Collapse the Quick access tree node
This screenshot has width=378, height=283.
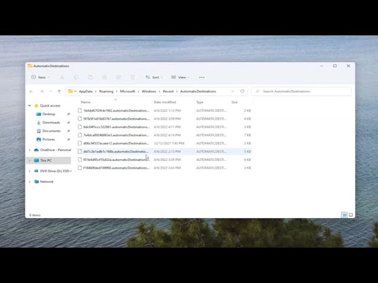point(30,106)
